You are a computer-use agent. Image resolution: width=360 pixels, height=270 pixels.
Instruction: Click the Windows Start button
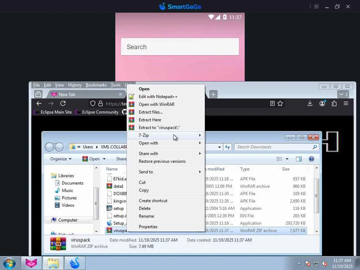tap(9, 263)
